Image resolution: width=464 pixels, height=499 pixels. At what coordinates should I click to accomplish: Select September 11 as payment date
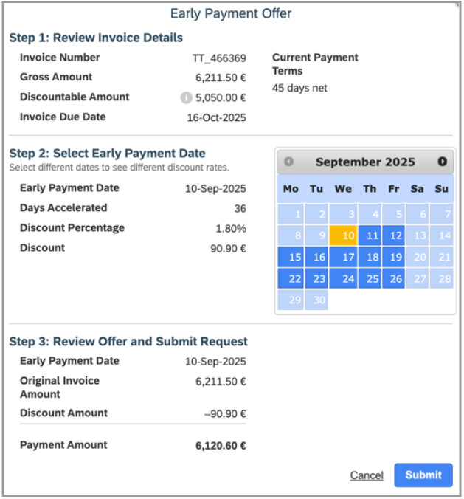point(370,235)
